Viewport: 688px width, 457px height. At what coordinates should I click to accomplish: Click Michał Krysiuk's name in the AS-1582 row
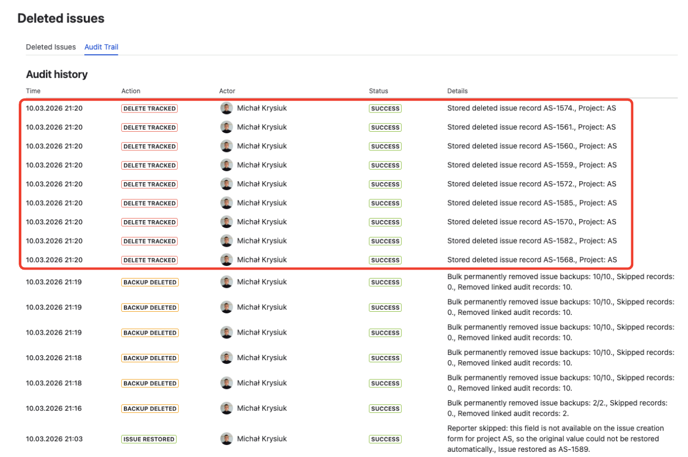261,240
